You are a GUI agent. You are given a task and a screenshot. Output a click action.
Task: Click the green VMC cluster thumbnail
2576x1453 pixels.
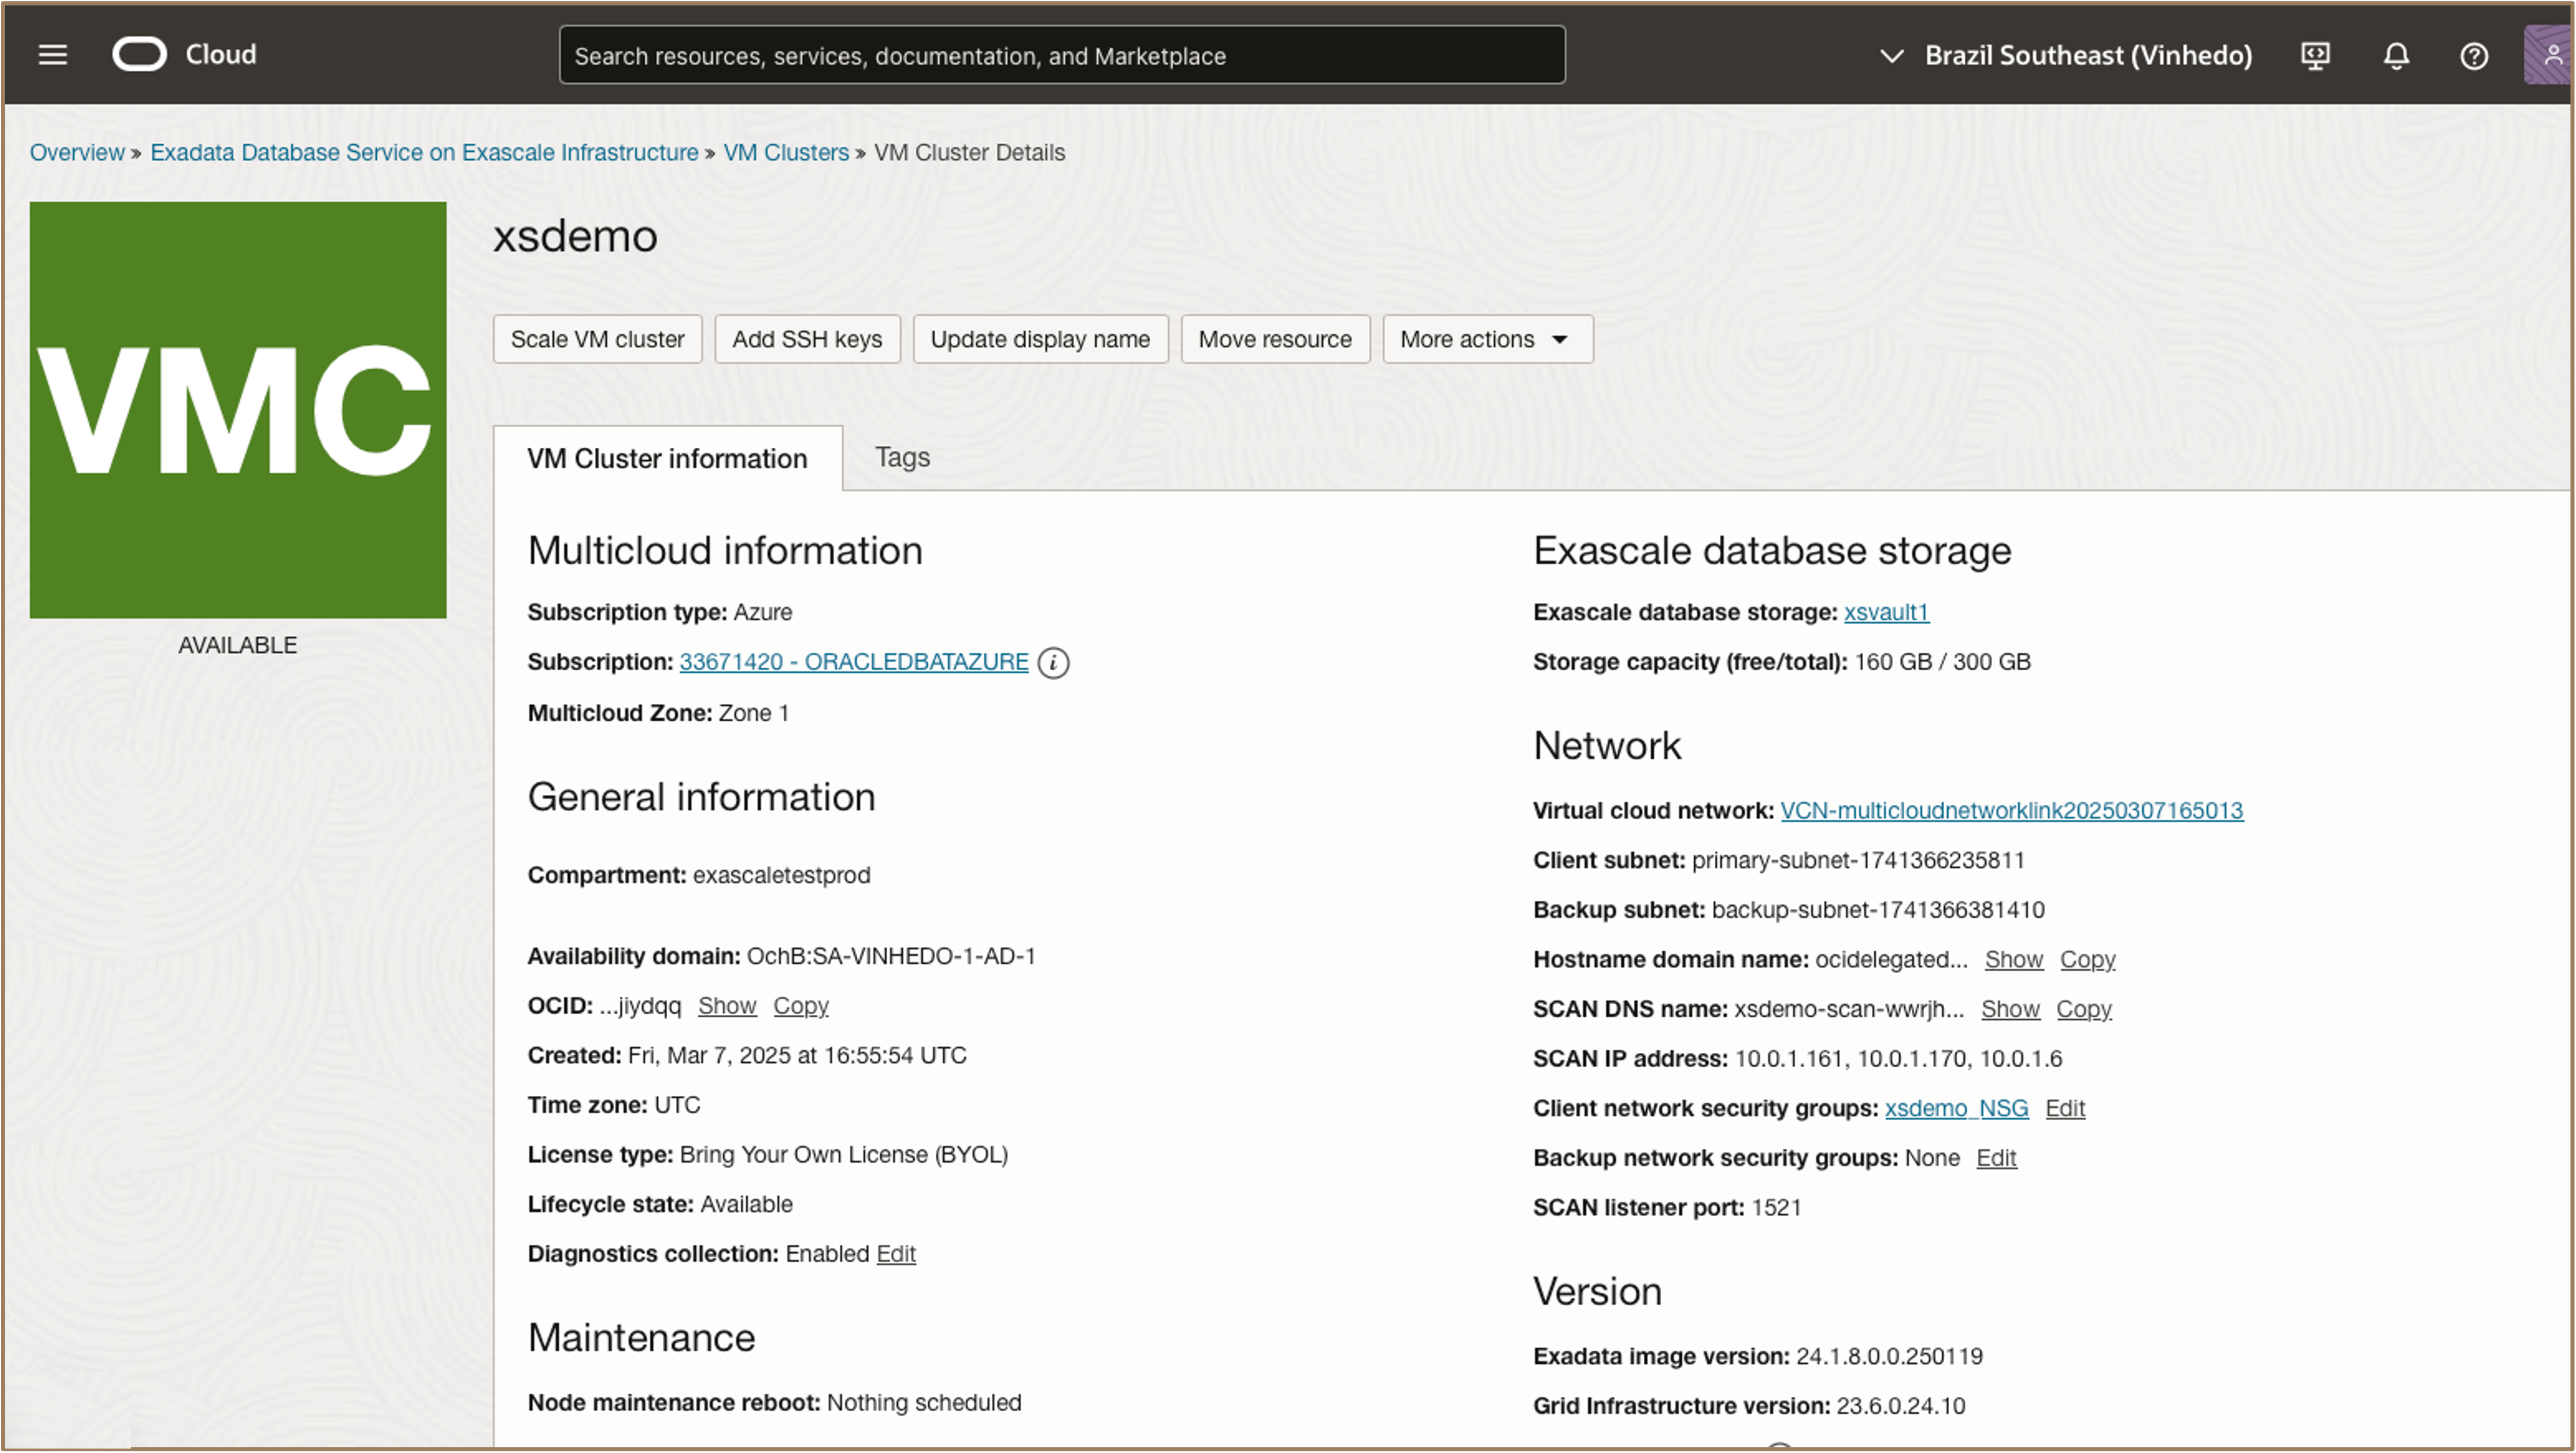238,410
